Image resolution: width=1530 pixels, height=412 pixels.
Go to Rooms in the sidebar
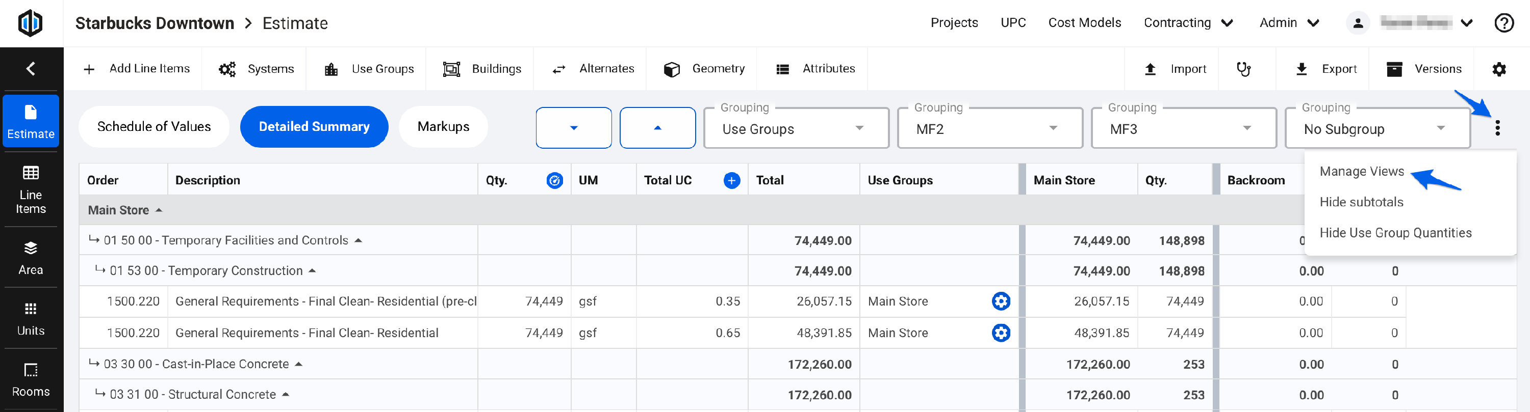(x=31, y=379)
